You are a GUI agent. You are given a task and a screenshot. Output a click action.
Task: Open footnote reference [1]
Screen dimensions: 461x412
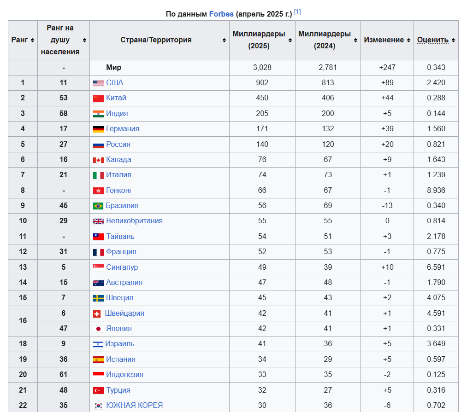(297, 12)
